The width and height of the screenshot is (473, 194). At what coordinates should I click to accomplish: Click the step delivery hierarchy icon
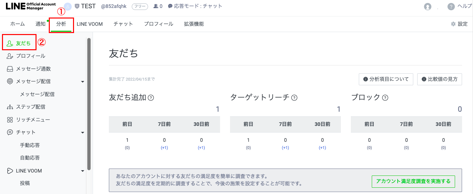click(x=10, y=107)
